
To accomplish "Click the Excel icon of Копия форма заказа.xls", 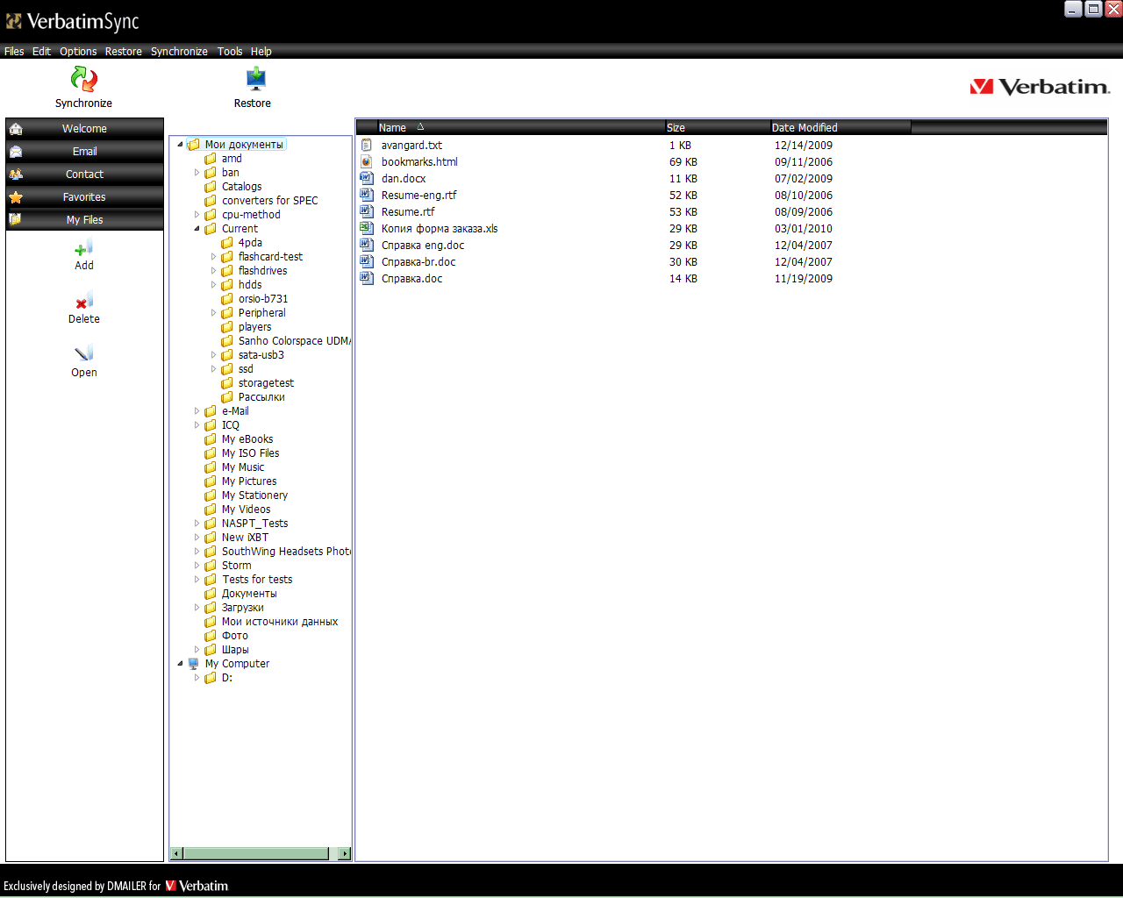I will 367,228.
